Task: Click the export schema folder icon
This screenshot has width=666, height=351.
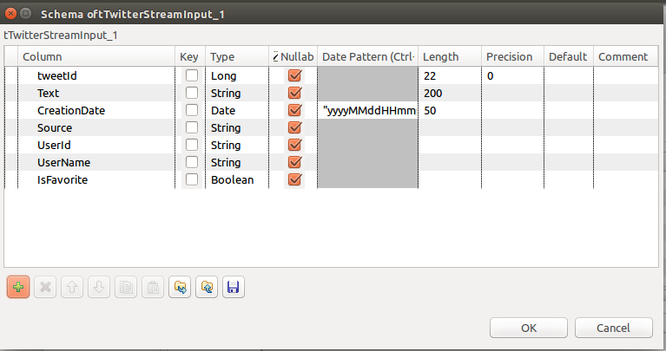Action: click(x=207, y=288)
